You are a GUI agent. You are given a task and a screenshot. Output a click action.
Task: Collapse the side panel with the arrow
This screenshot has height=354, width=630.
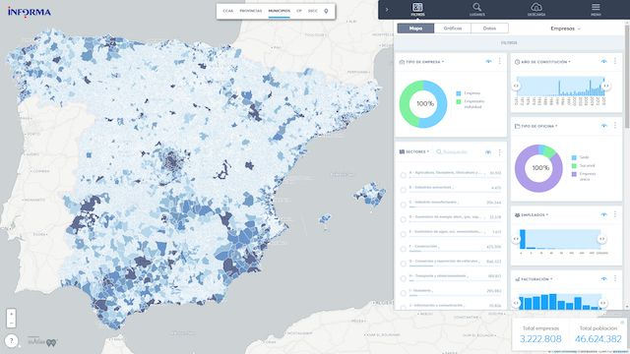387,9
